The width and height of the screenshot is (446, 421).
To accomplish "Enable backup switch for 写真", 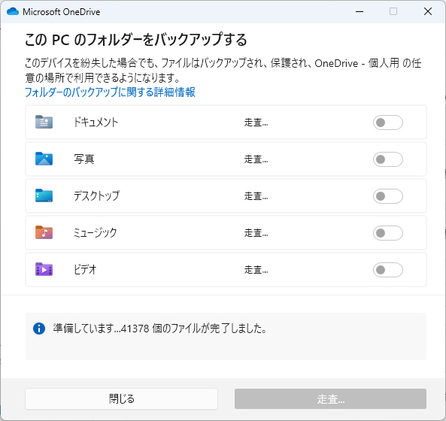I will click(x=387, y=159).
